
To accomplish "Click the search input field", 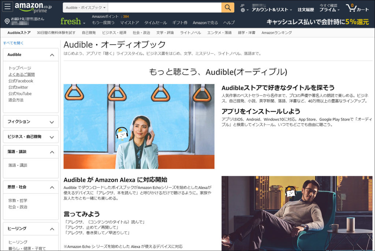I will click(164, 8).
